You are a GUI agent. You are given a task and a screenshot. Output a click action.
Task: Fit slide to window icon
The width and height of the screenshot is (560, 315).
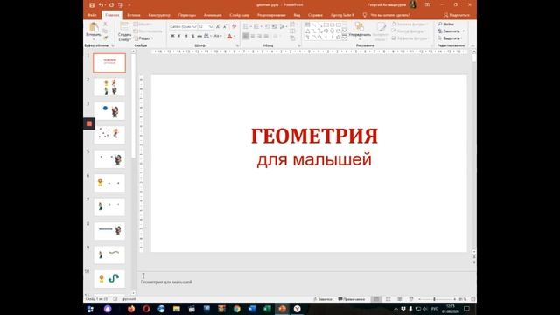click(473, 299)
